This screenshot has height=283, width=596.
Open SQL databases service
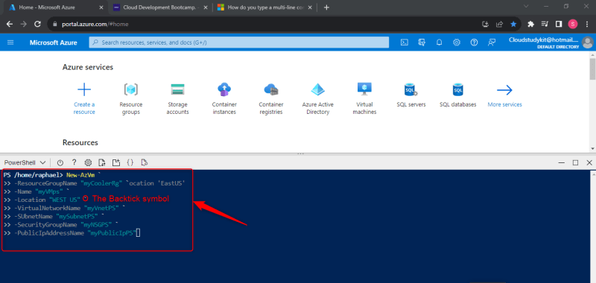458,95
